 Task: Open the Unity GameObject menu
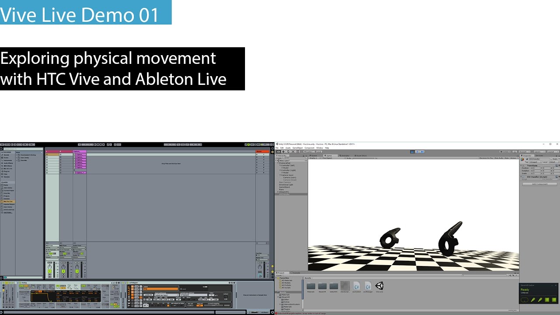pos(297,148)
